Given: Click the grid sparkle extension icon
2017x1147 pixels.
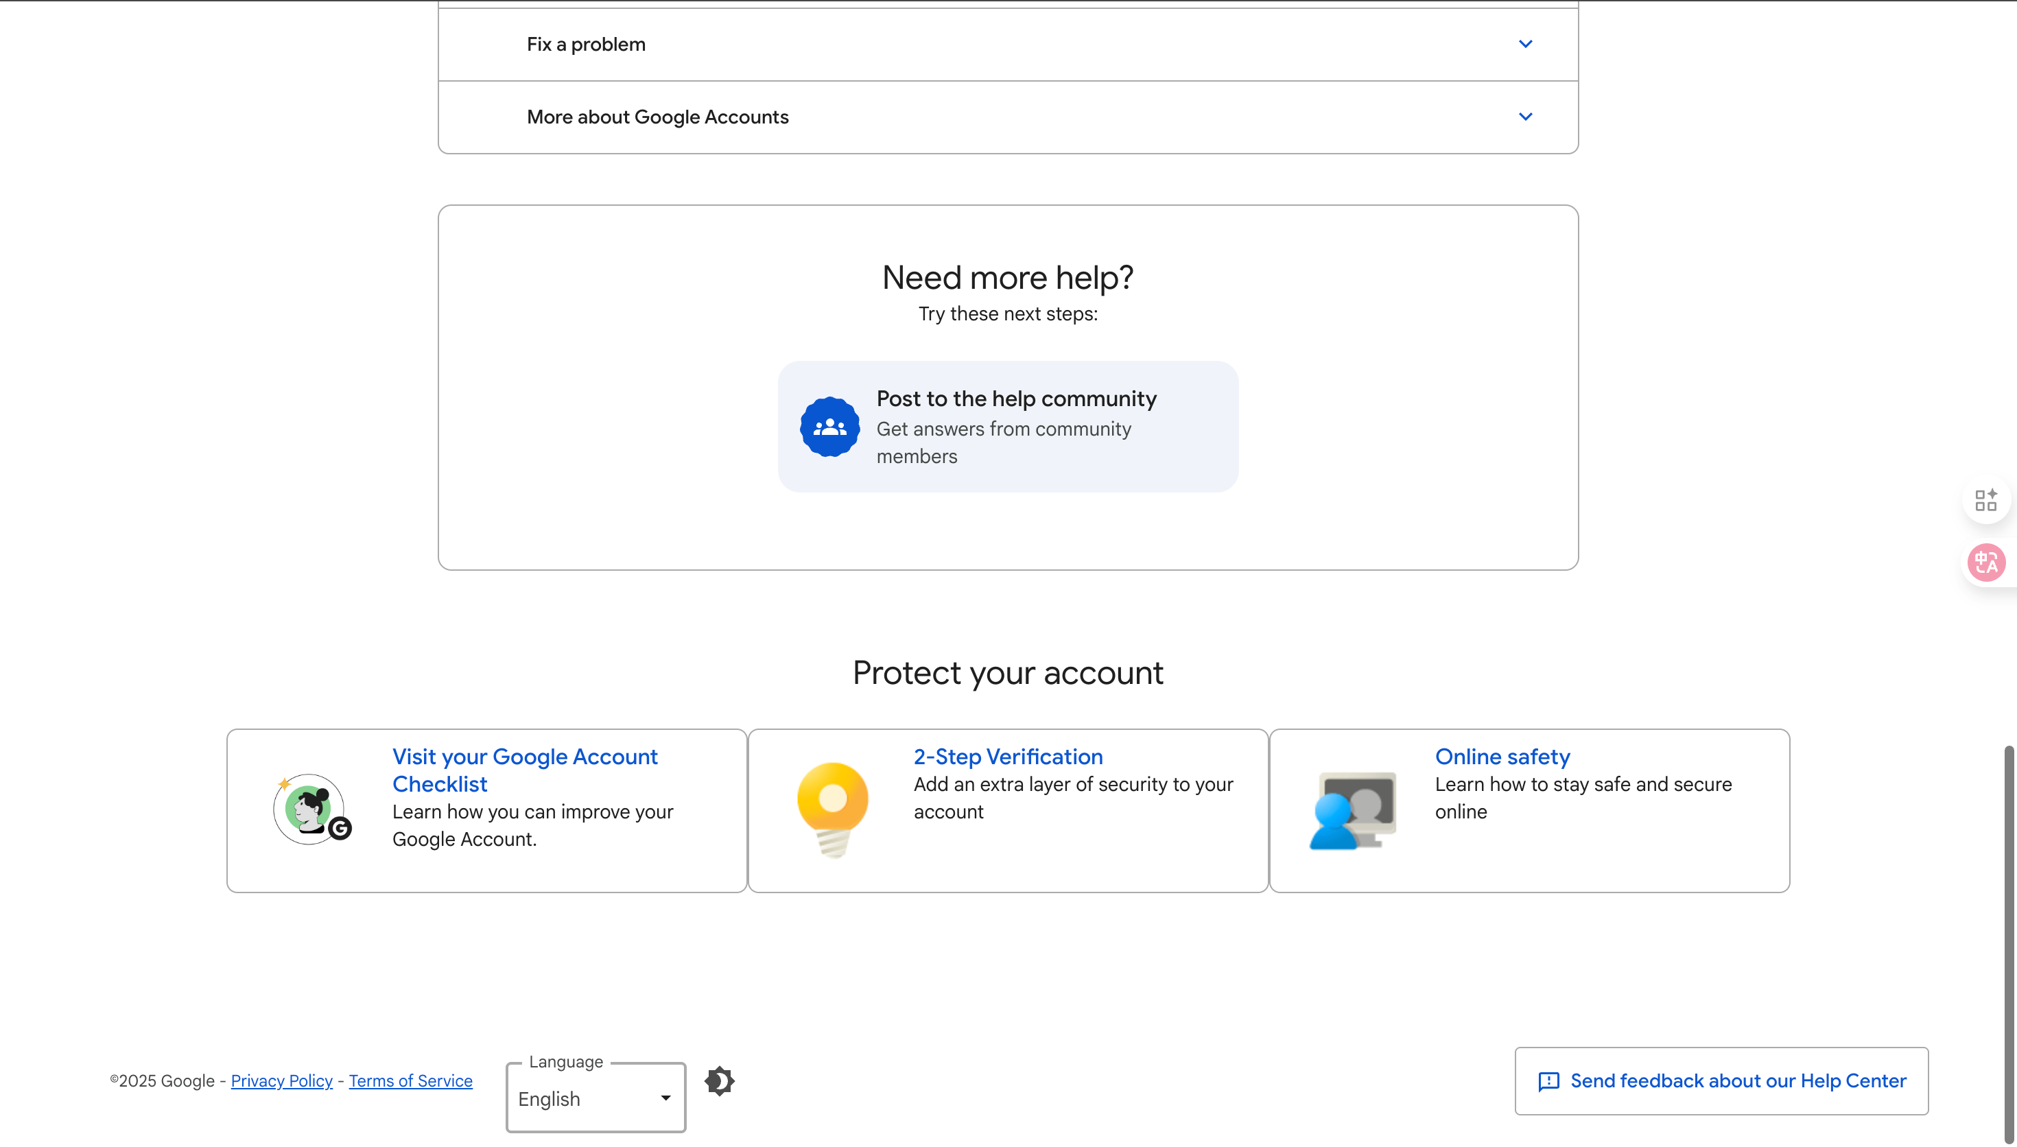Looking at the screenshot, I should pyautogui.click(x=1986, y=499).
